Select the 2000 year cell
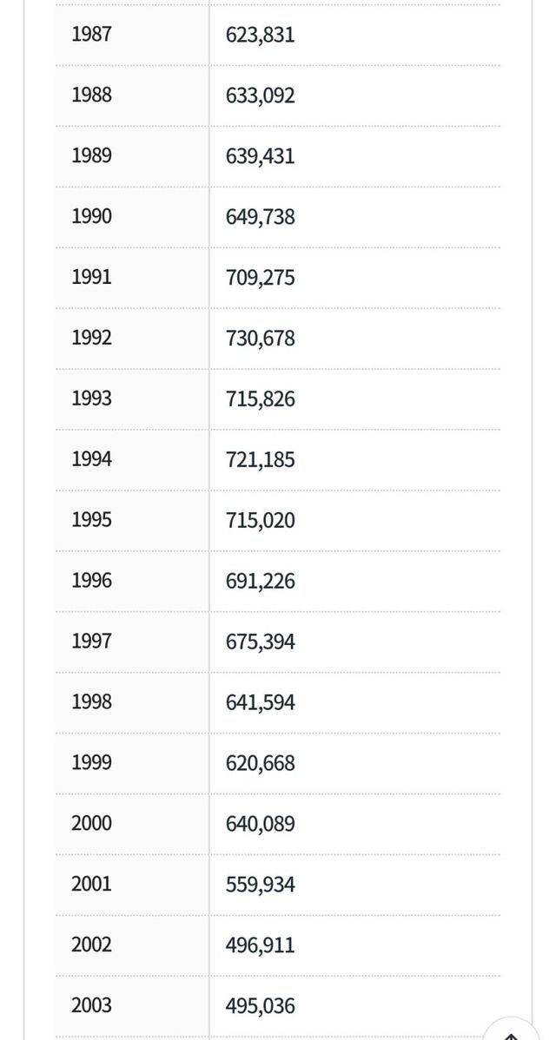This screenshot has height=1040, width=556. point(91,824)
